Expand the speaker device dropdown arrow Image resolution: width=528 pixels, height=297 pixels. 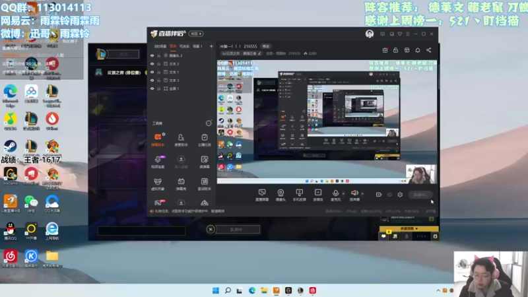[x=362, y=193]
